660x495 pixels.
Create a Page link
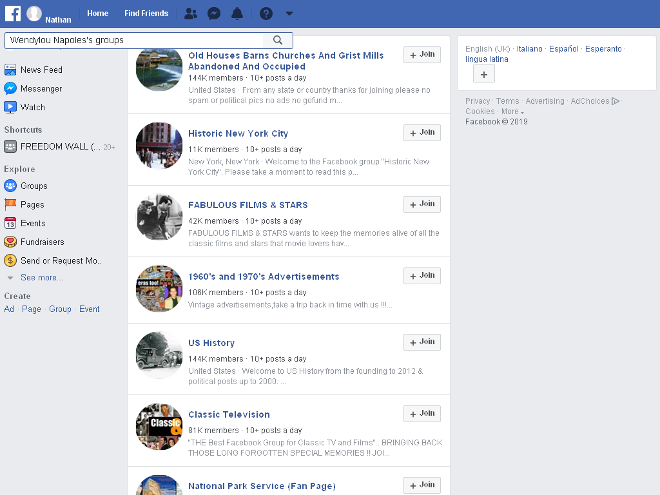click(x=32, y=309)
